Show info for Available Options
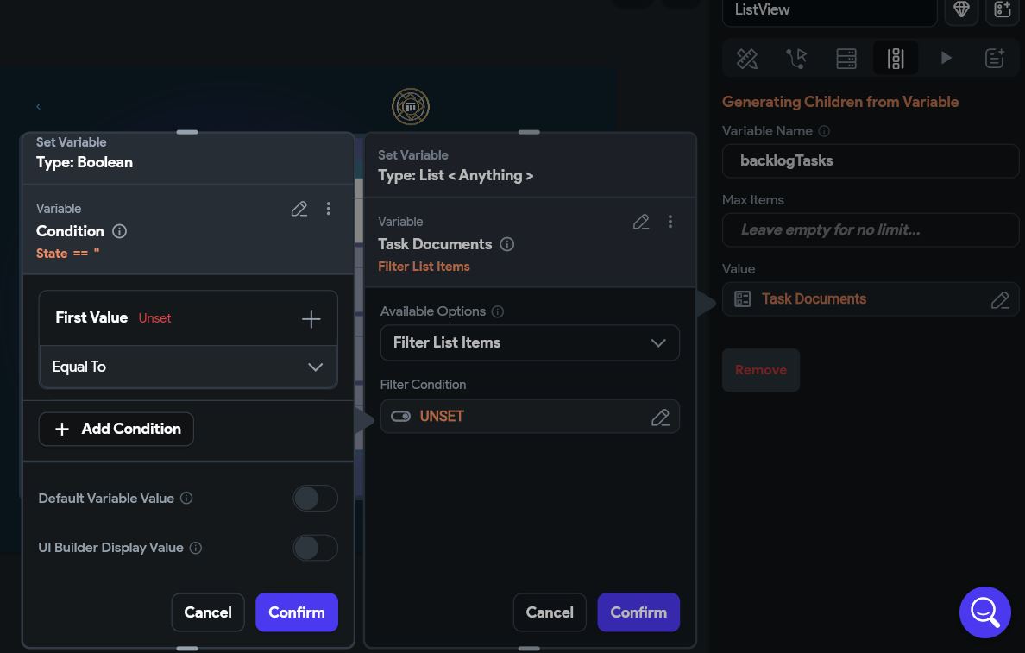 [498, 311]
